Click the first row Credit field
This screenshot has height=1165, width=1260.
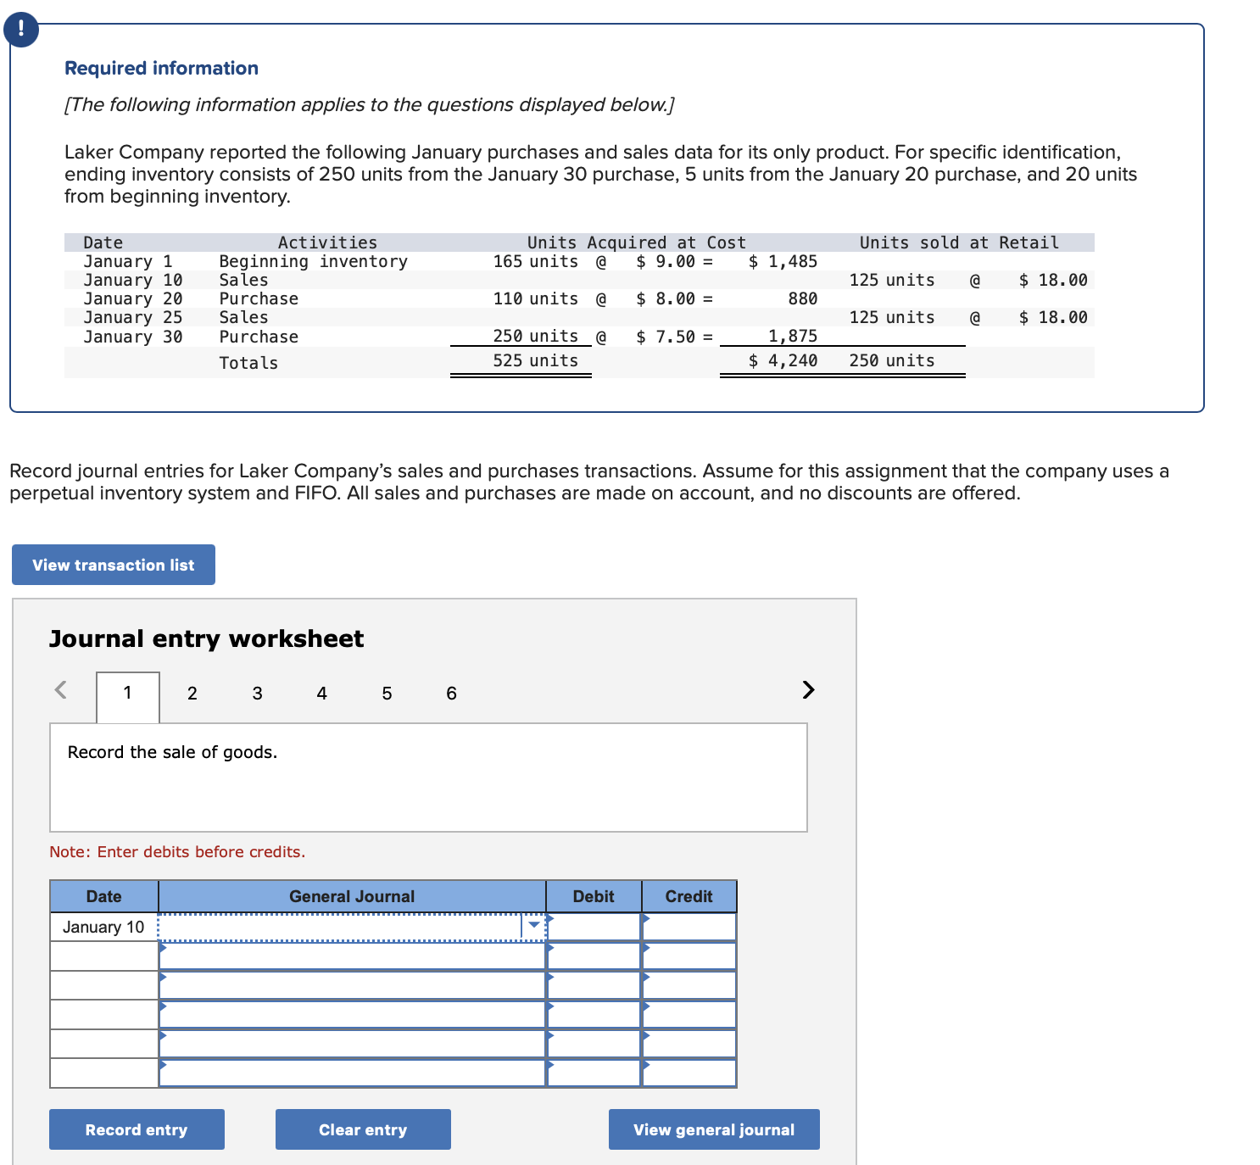(689, 927)
